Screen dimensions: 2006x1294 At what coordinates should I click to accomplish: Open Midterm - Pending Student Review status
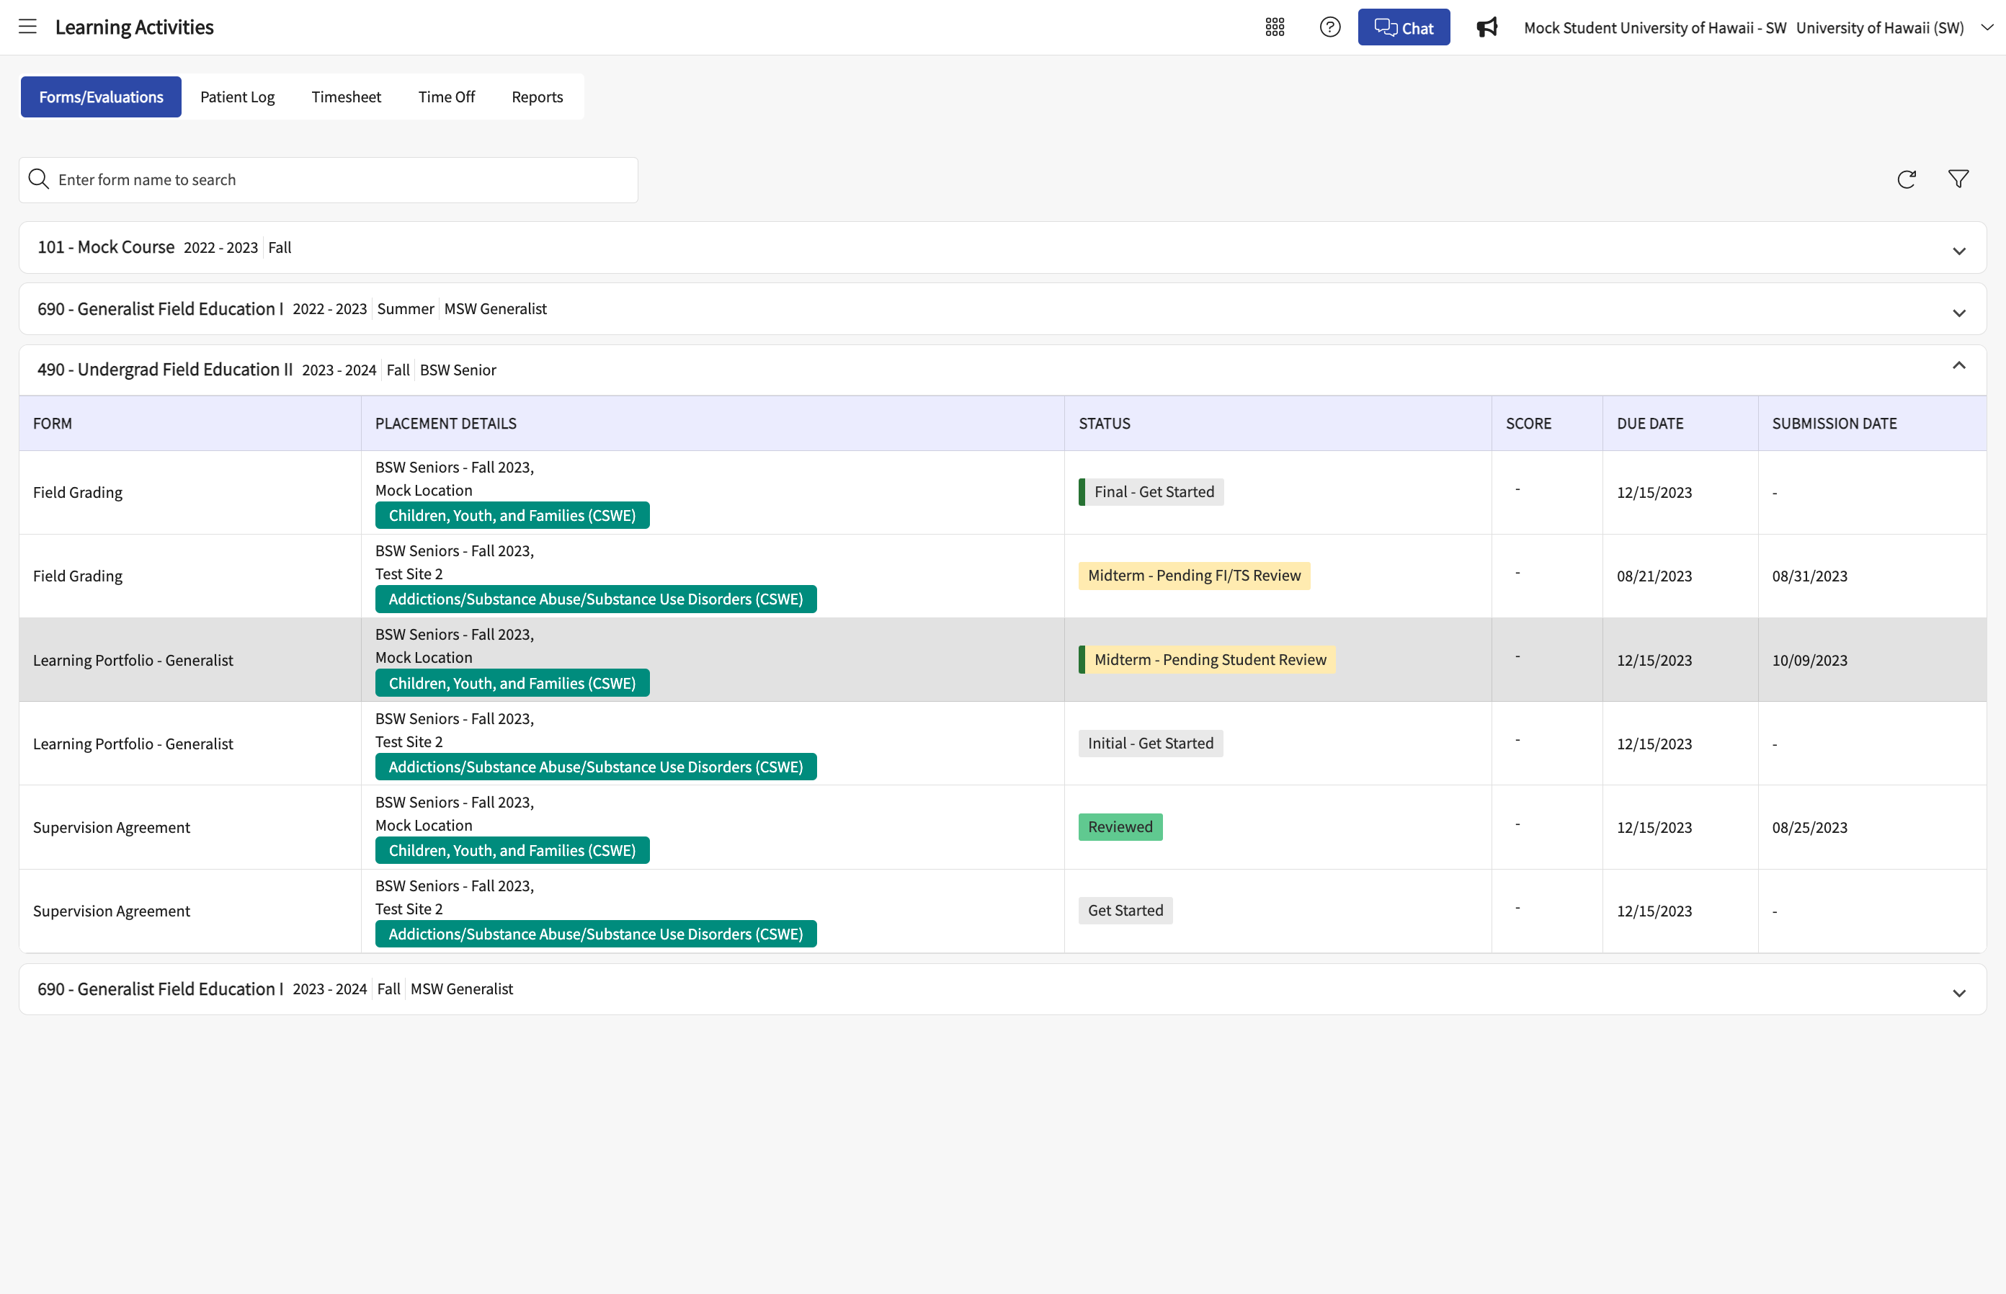click(1208, 659)
